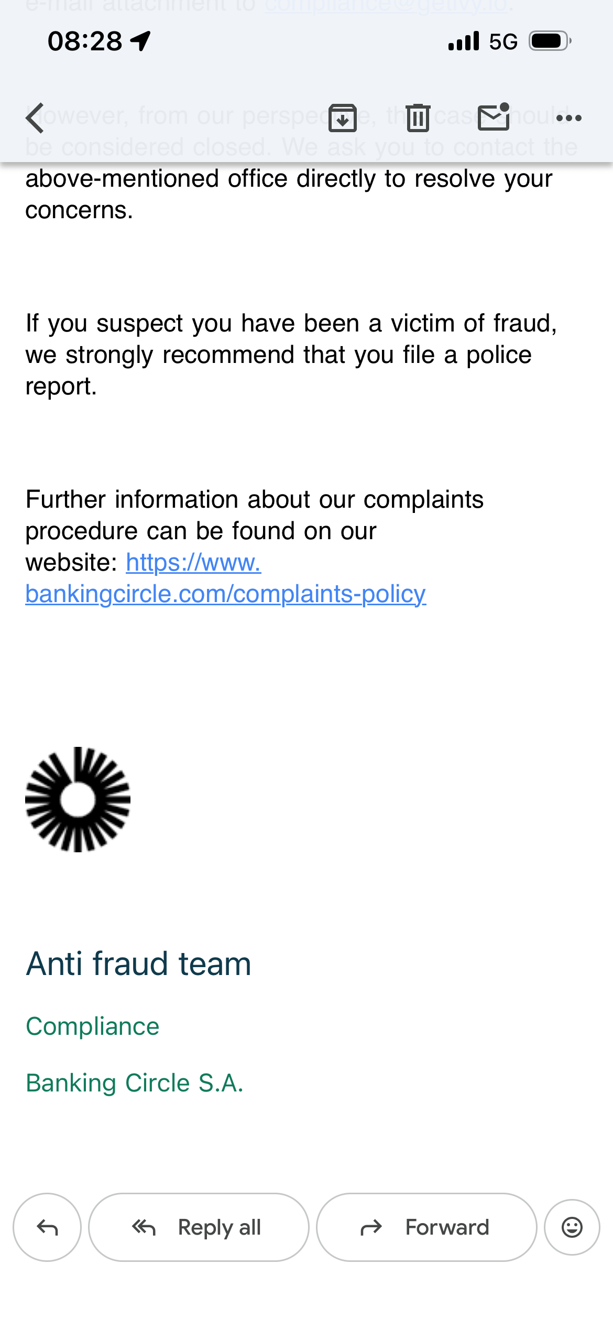The height and width of the screenshot is (1328, 613).
Task: Tap the single reply arrow button
Action: [x=47, y=1227]
